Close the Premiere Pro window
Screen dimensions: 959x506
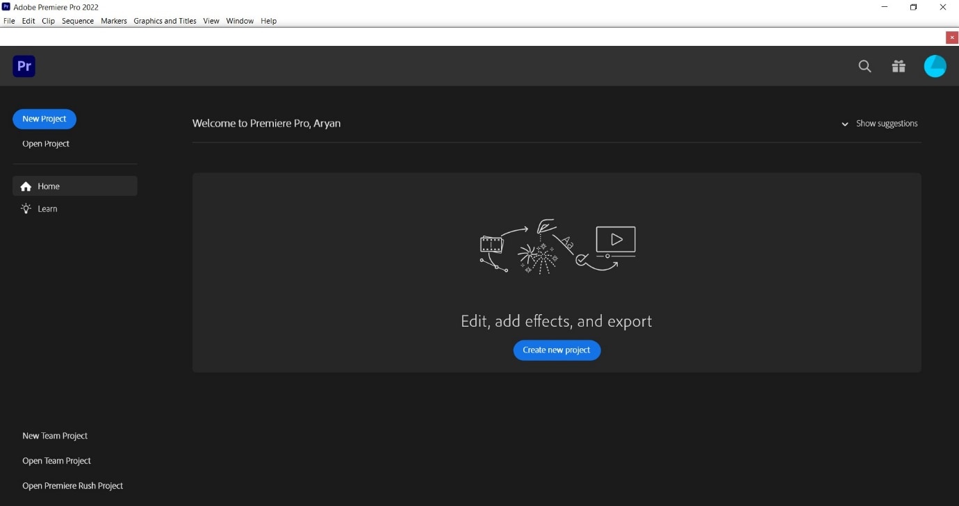[943, 7]
